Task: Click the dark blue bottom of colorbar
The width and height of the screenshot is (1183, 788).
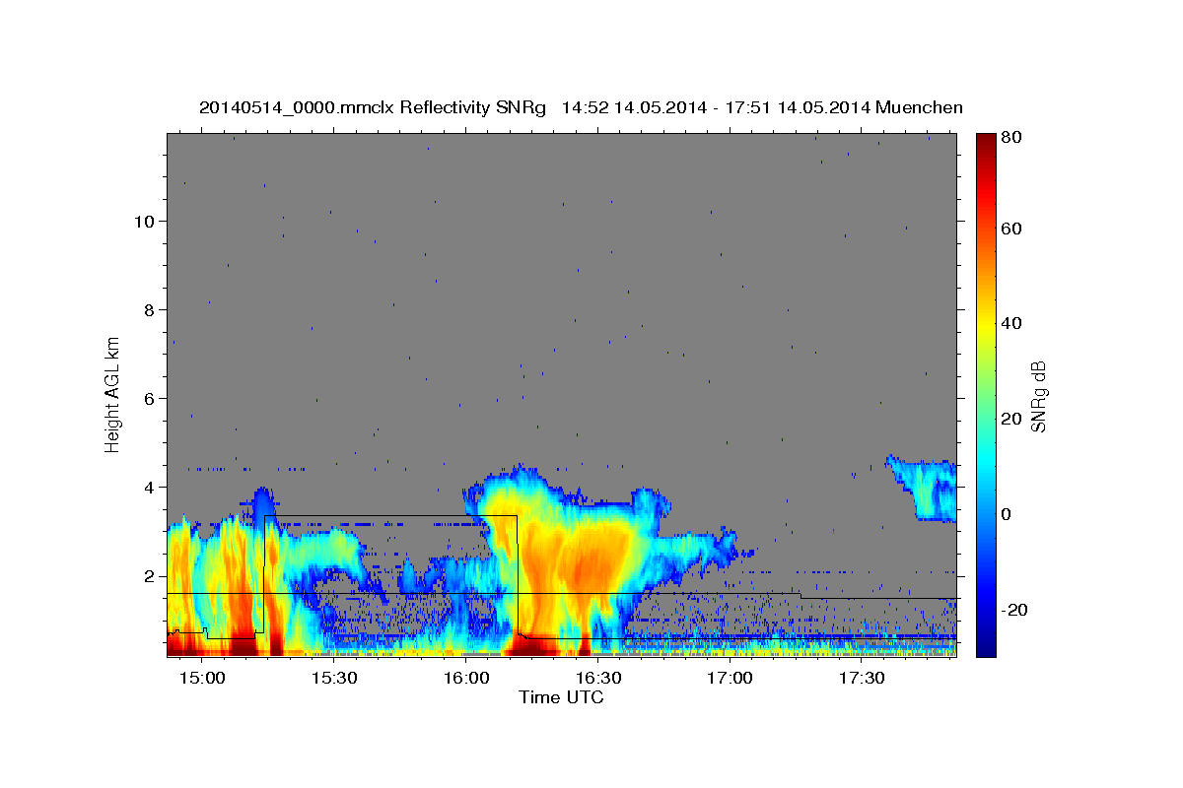Action: pyautogui.click(x=986, y=648)
